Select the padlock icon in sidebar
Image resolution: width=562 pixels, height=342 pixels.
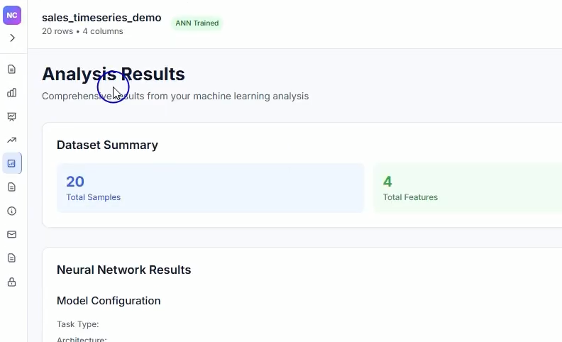click(x=11, y=282)
